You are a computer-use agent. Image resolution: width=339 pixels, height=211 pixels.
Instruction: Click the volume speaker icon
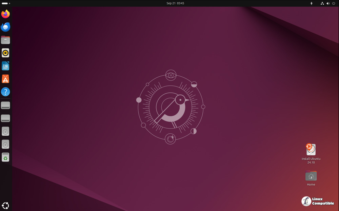point(328,3)
